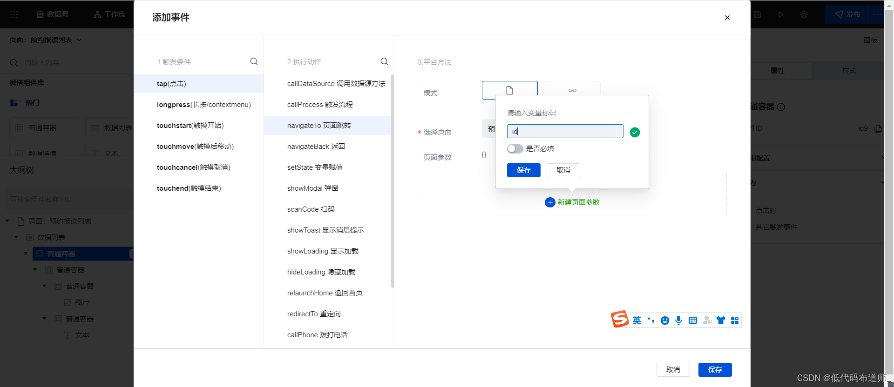894x387 pixels.
Task: Click background save disk icon
Action: click(758, 14)
